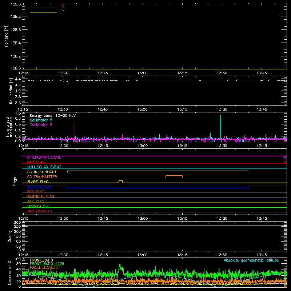Click the FLARE_FLAG label

pyautogui.click(x=38, y=182)
